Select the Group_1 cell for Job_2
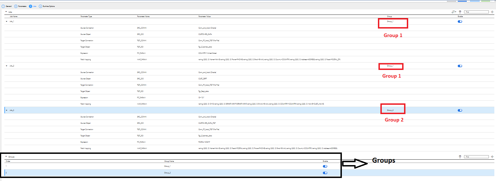The width and height of the screenshot is (496, 181). point(390,66)
